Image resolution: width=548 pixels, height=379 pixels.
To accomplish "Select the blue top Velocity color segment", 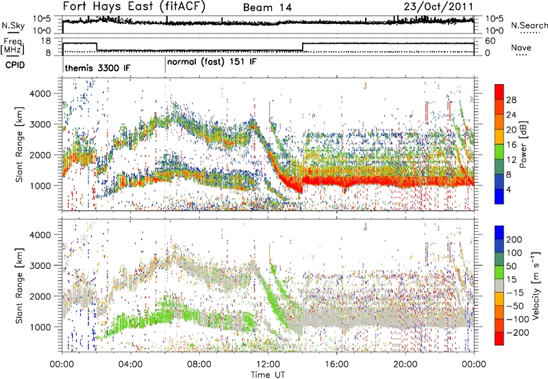I will 499,233.
